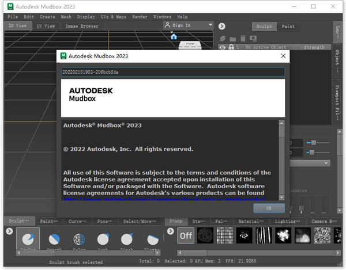Open the Curve tools tray tab
The width and height of the screenshot is (346, 270).
pyautogui.click(x=77, y=221)
